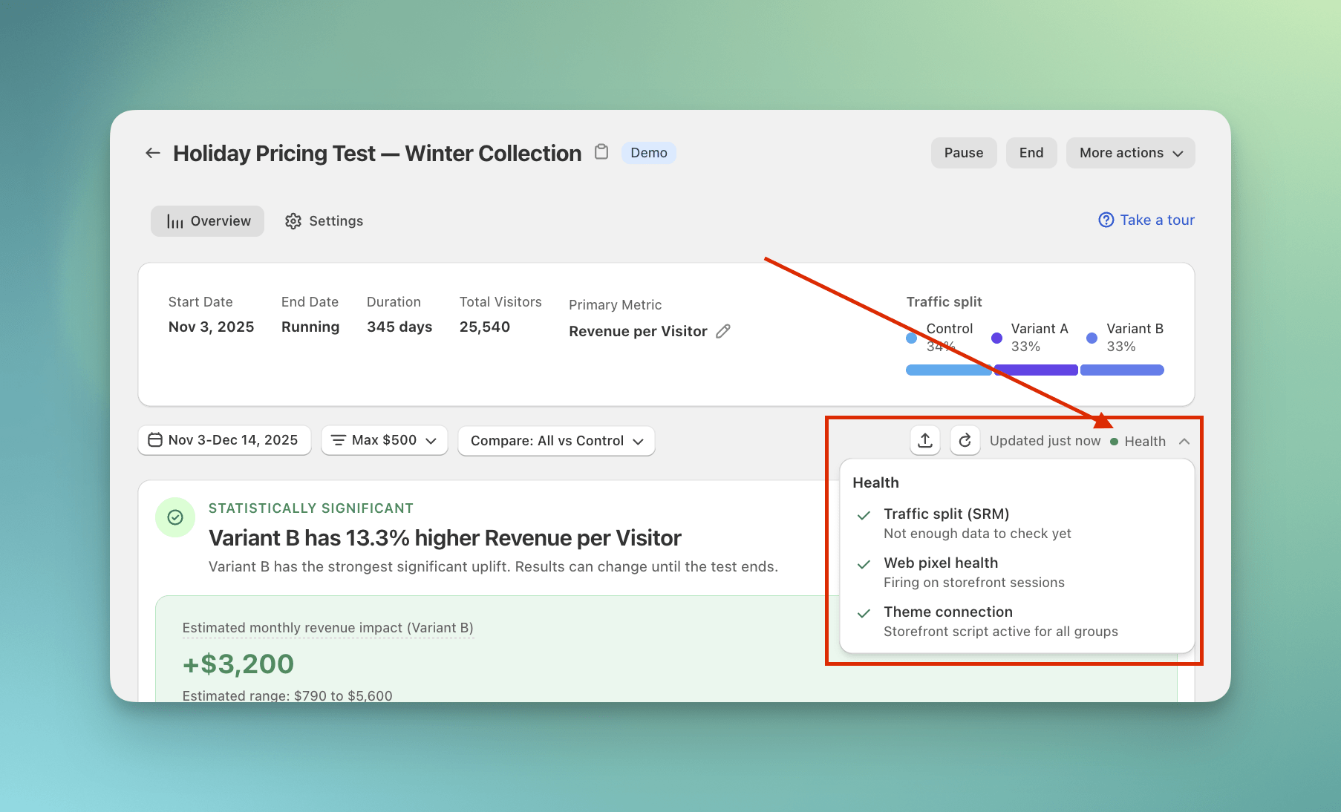Click the Variant B color dot
This screenshot has height=812, width=1341.
click(1092, 338)
